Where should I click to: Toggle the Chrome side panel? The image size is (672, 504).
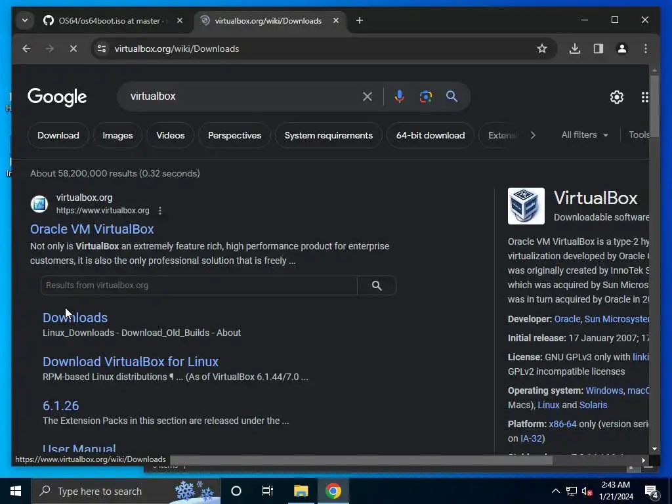598,49
